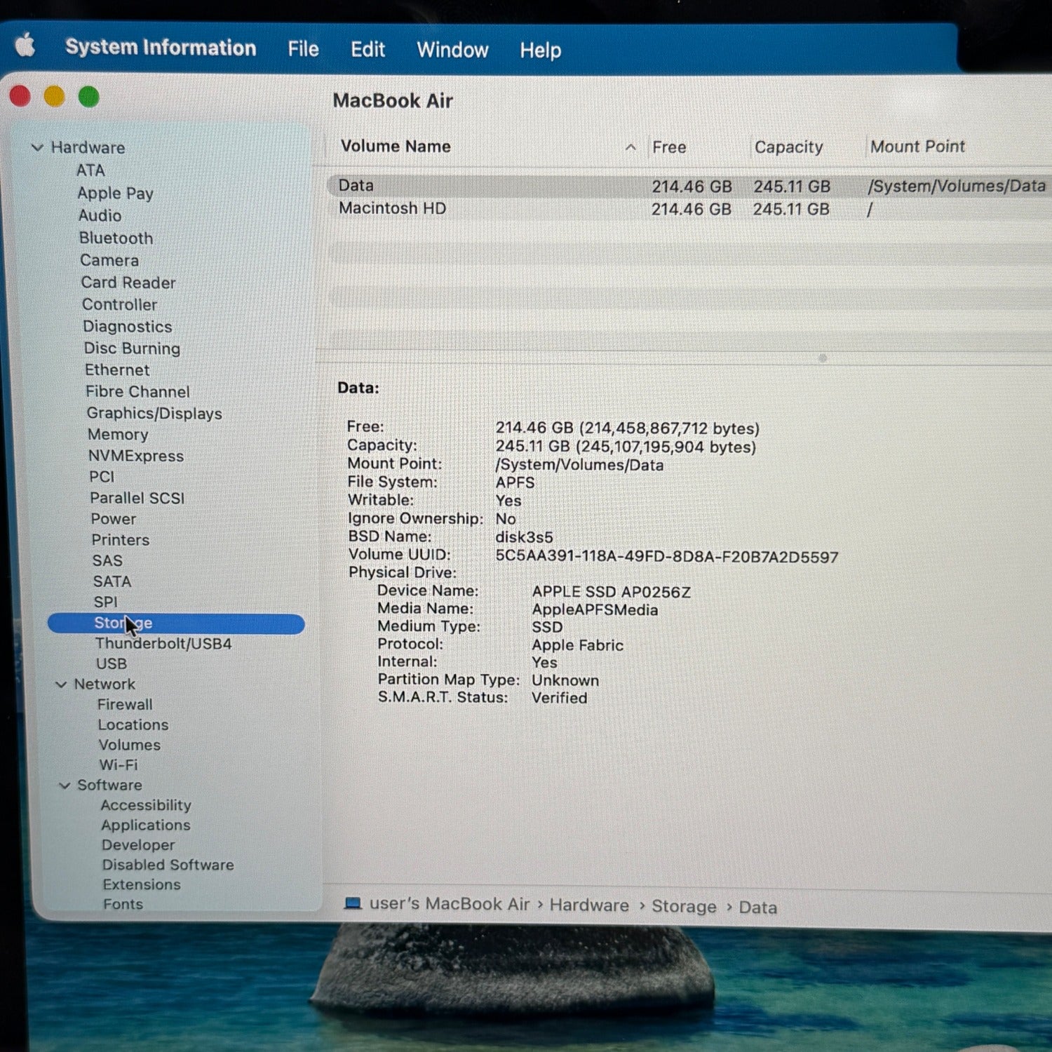Click the Capacity column header
This screenshot has height=1052, width=1052.
(788, 147)
